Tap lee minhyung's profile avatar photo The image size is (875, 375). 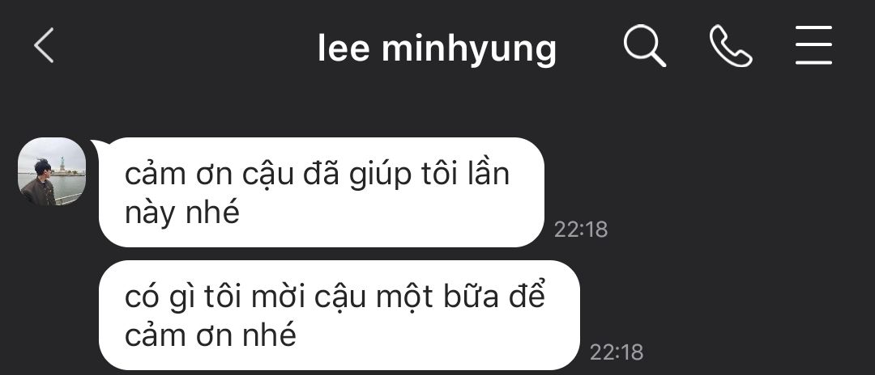(x=52, y=171)
